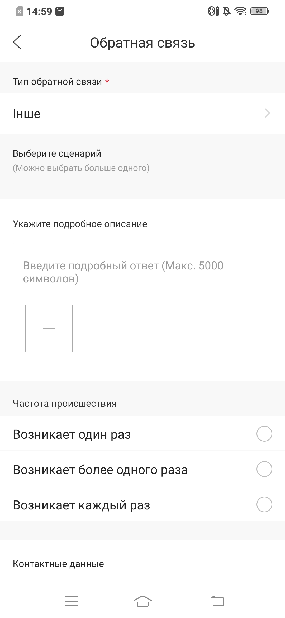Add attachment with the plus box
The width and height of the screenshot is (285, 618).
pos(49,328)
